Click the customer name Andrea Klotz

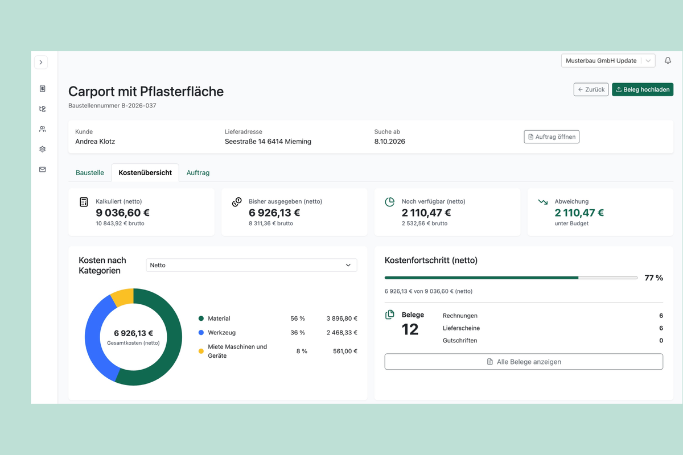pyautogui.click(x=95, y=142)
